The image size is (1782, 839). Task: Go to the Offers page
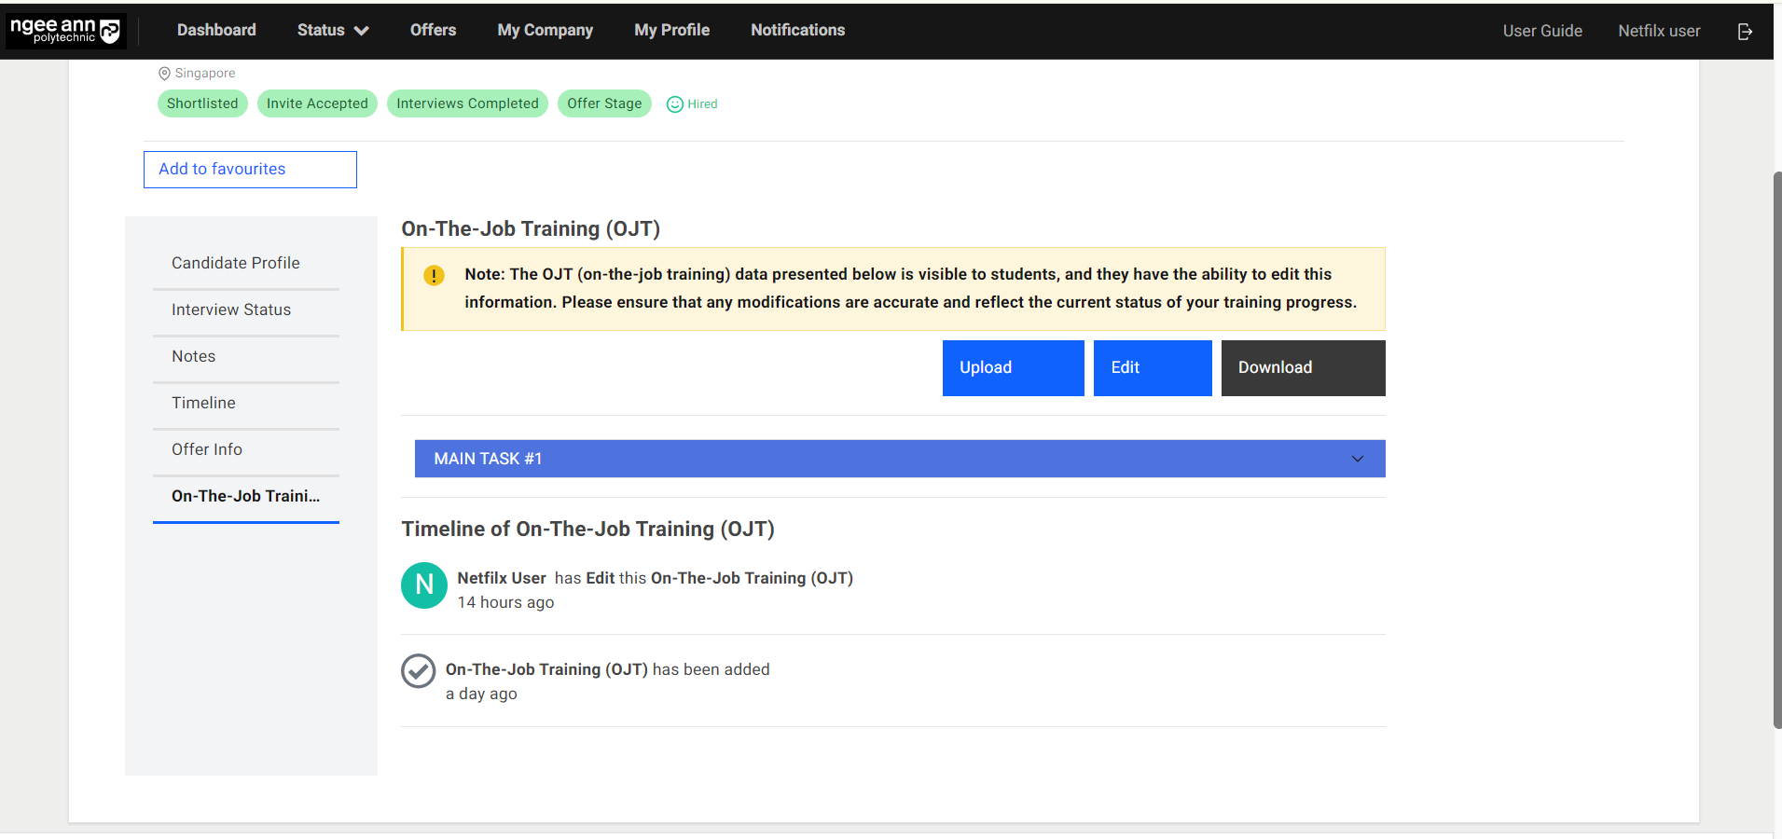[x=433, y=30]
